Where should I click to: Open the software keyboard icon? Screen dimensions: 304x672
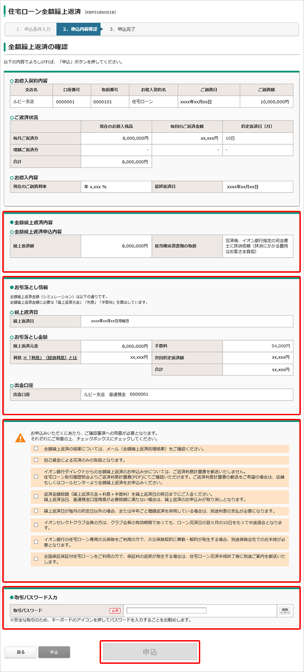(284, 611)
